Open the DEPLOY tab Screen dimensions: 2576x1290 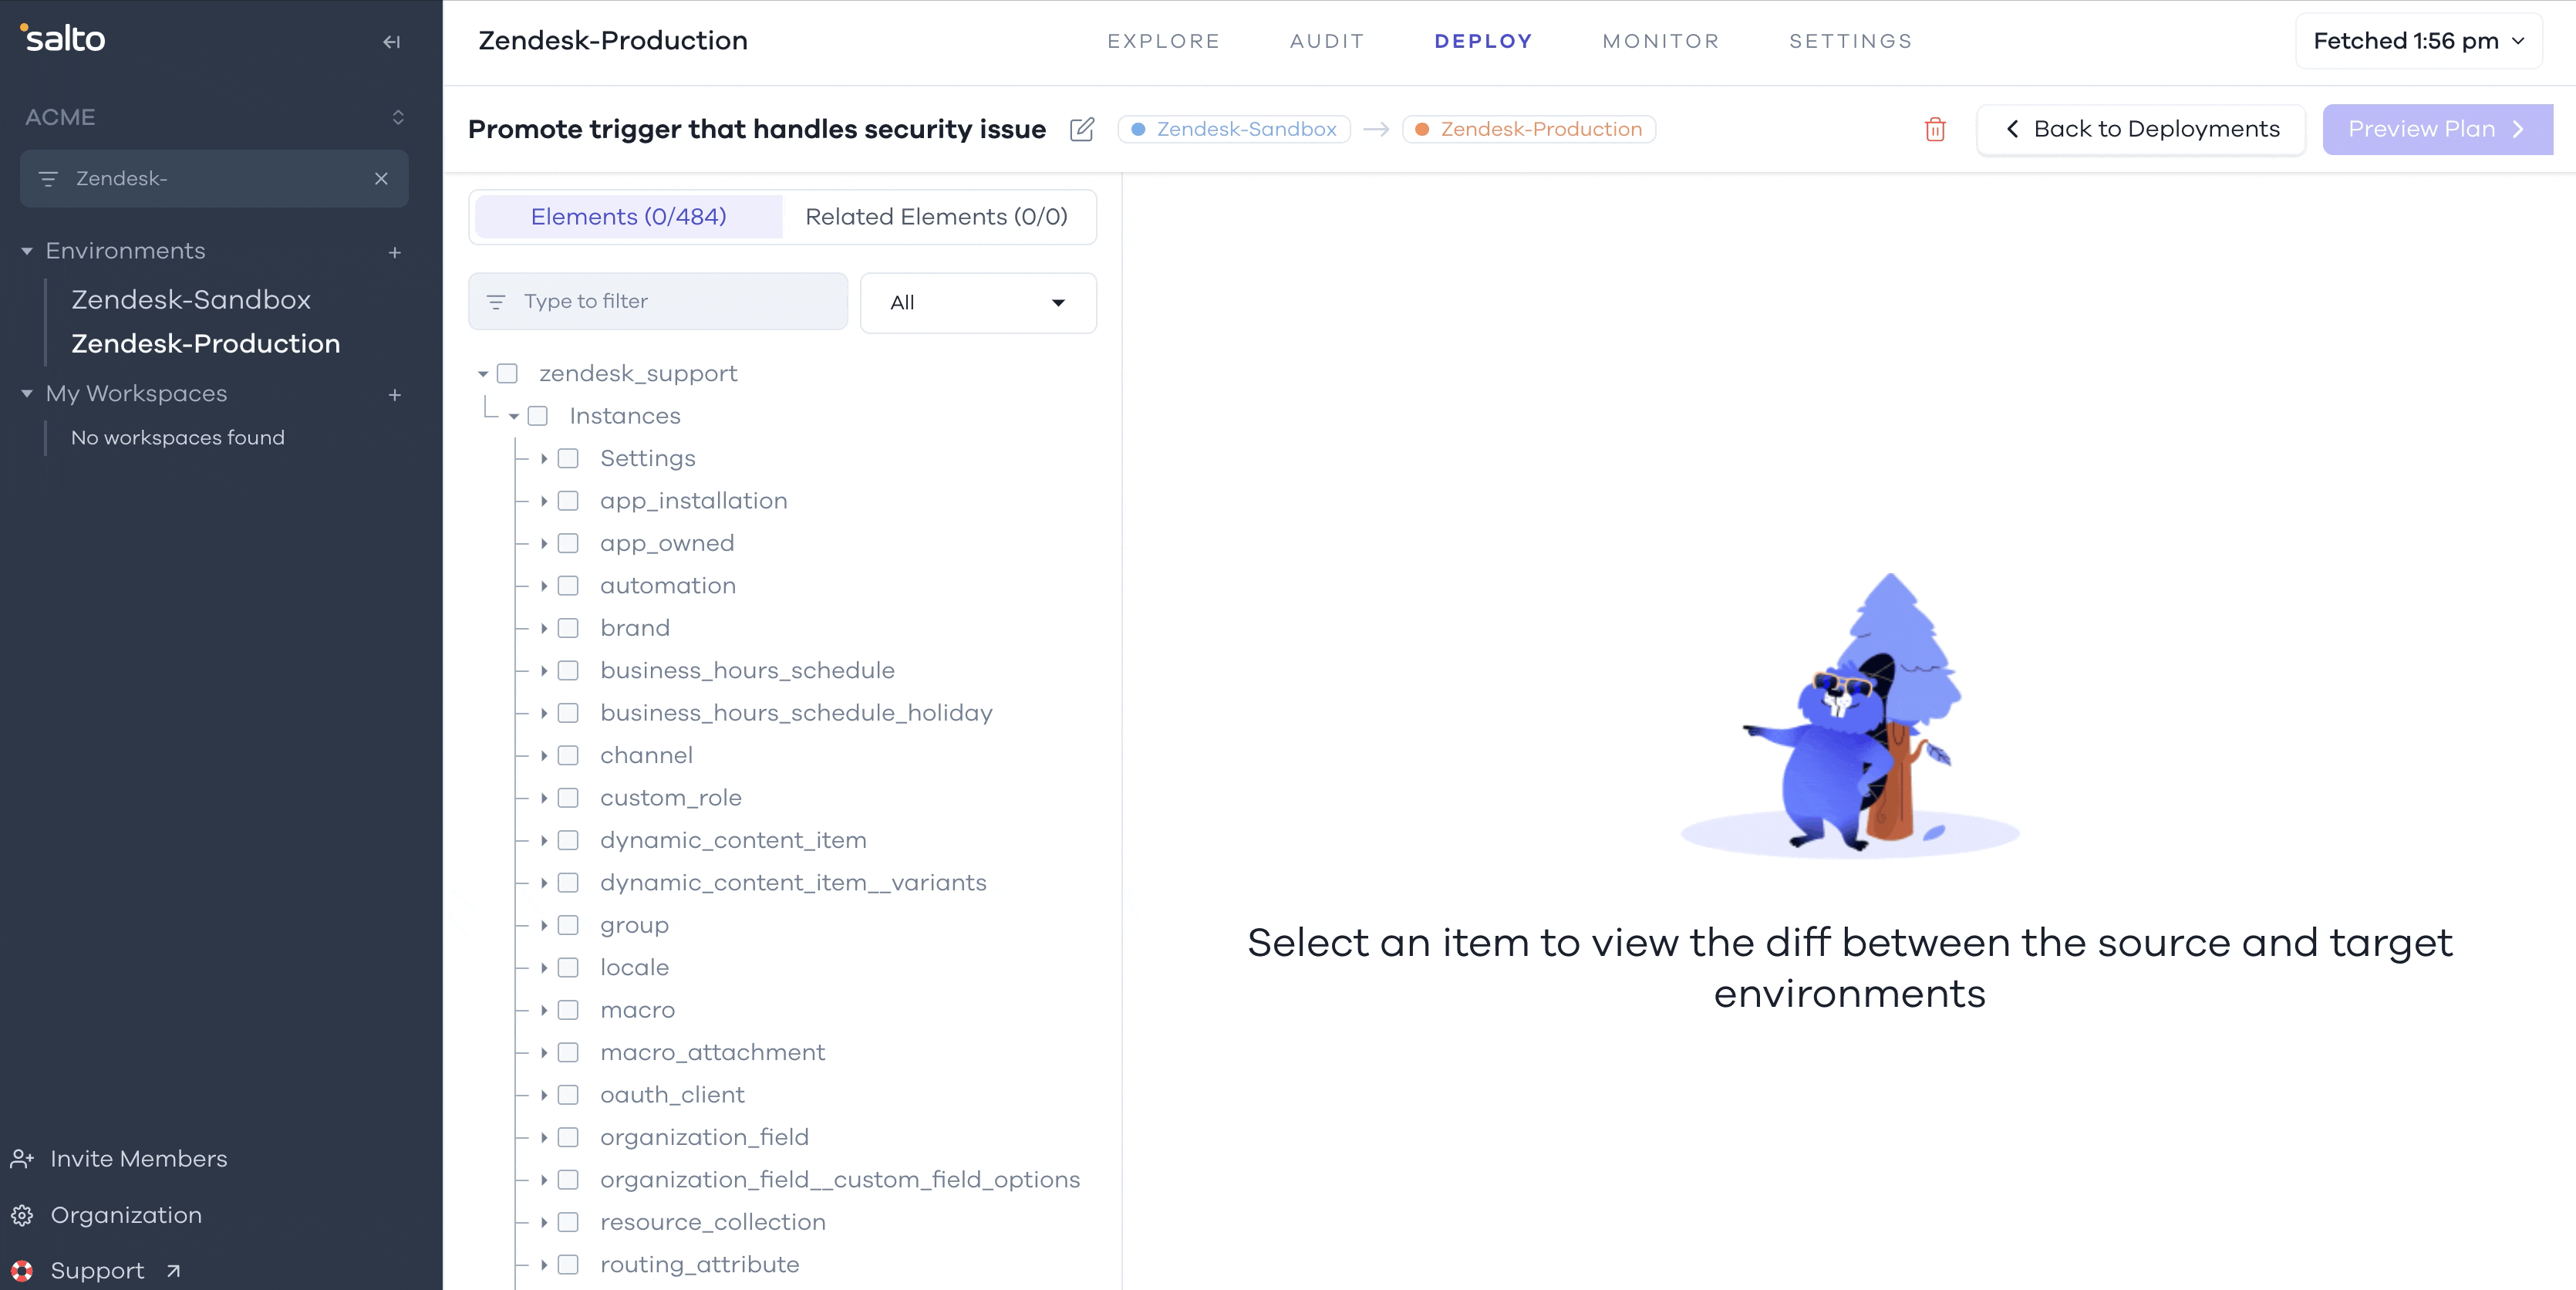[x=1484, y=41]
